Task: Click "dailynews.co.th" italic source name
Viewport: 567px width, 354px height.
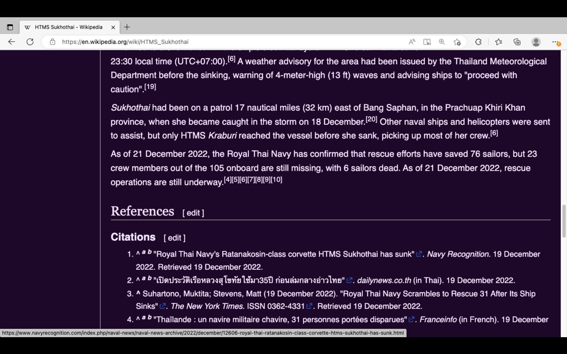Action: 384,280
